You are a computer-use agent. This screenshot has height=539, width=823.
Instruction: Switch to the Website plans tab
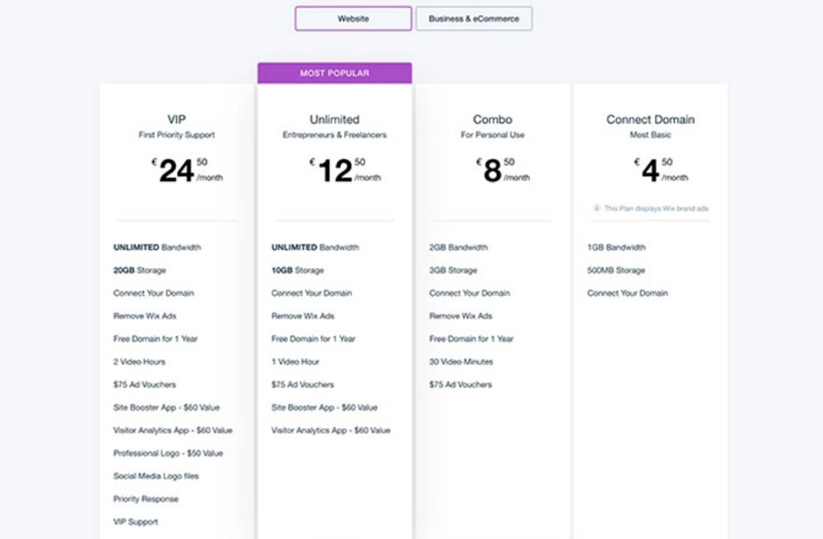pos(353,19)
